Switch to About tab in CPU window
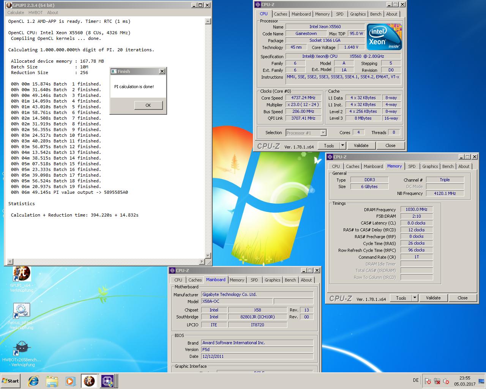The height and width of the screenshot is (389, 486). click(392, 14)
